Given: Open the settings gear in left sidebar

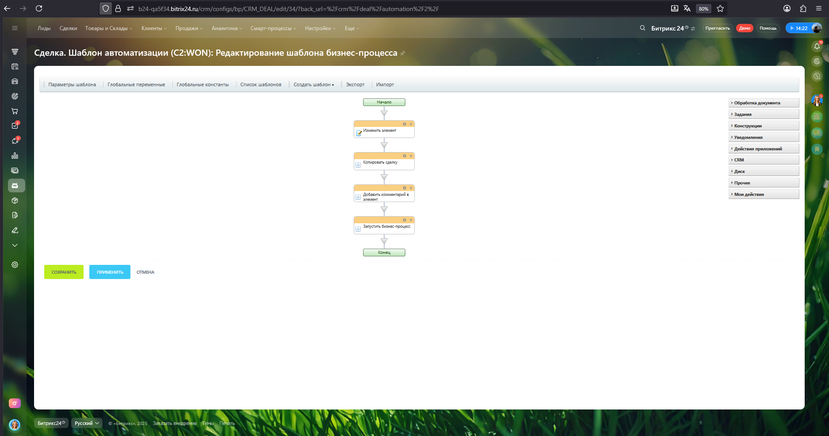Looking at the screenshot, I should pos(15,264).
